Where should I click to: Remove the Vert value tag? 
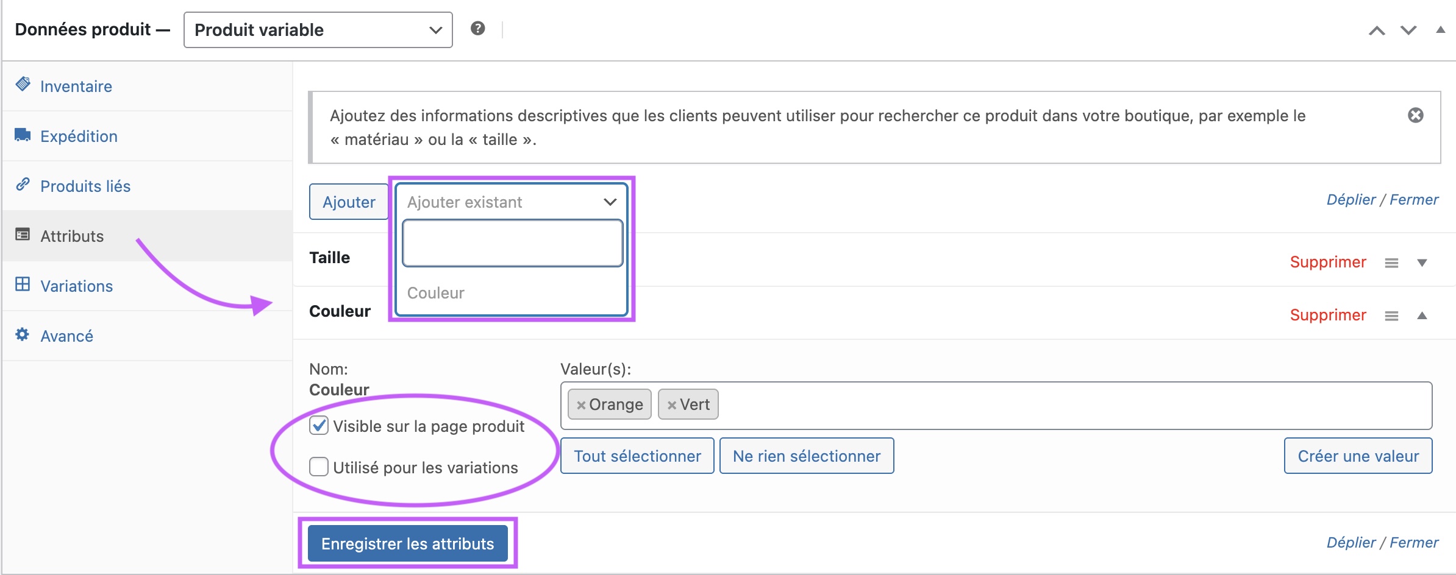[672, 405]
